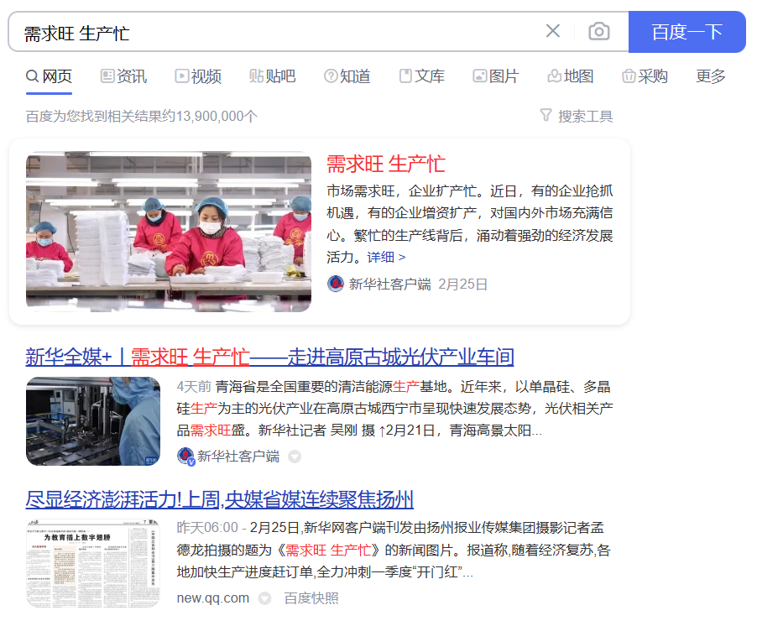
Task: Switch to the 地图 tab
Action: tap(570, 76)
